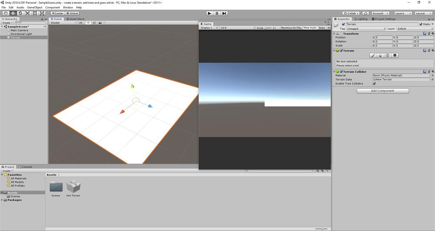Switch to the Project Settings tab
The height and width of the screenshot is (231, 435).
[x=384, y=19]
